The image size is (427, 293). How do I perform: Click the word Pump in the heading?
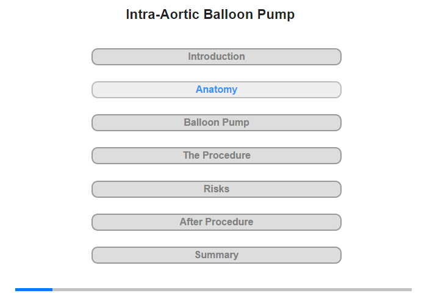(x=276, y=15)
